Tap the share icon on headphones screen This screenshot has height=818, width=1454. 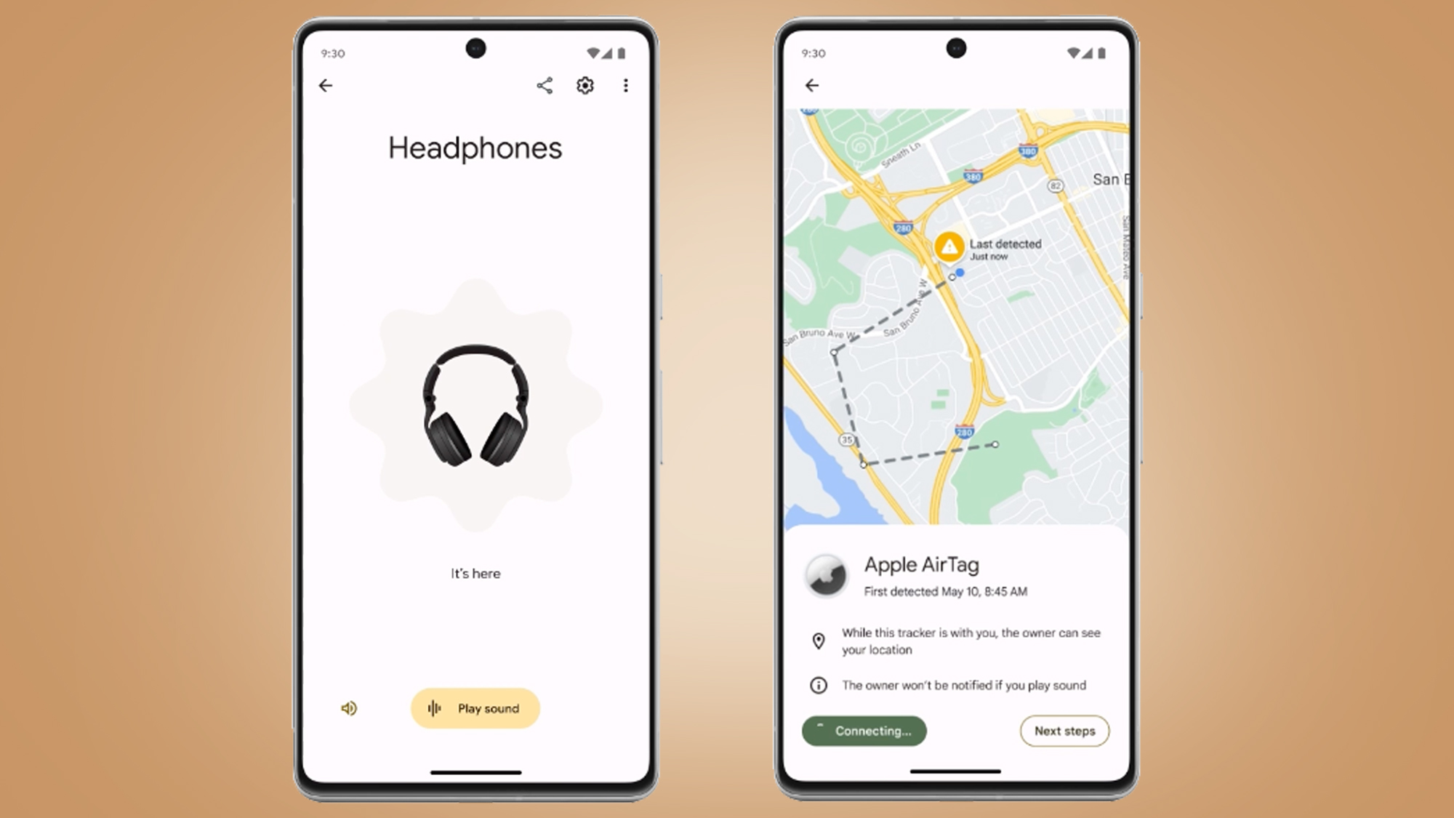click(x=545, y=86)
